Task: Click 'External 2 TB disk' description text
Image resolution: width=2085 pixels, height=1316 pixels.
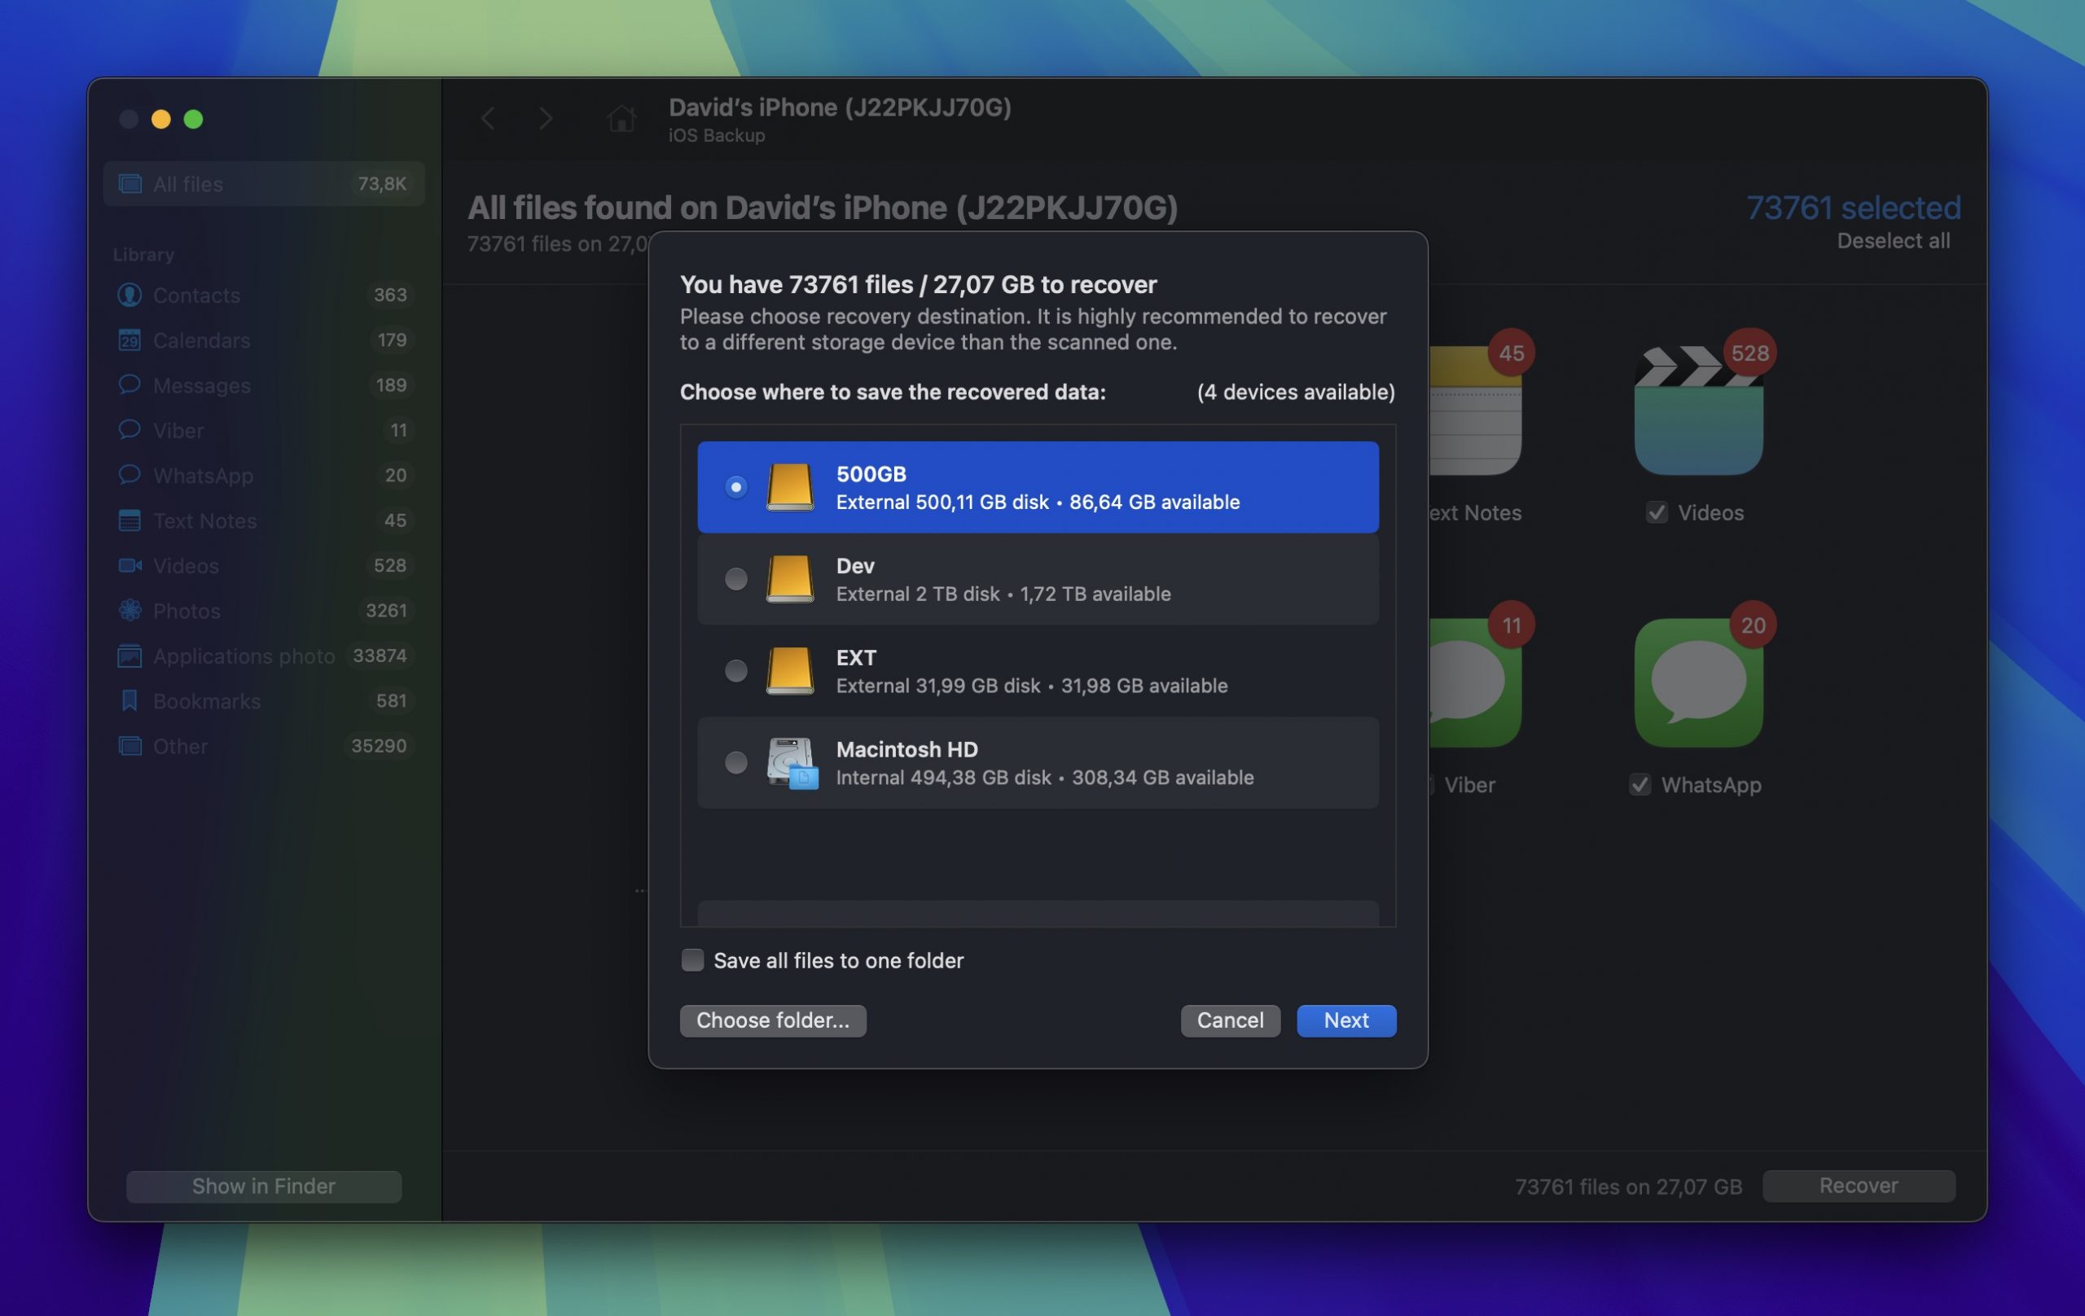Action: pos(917,594)
